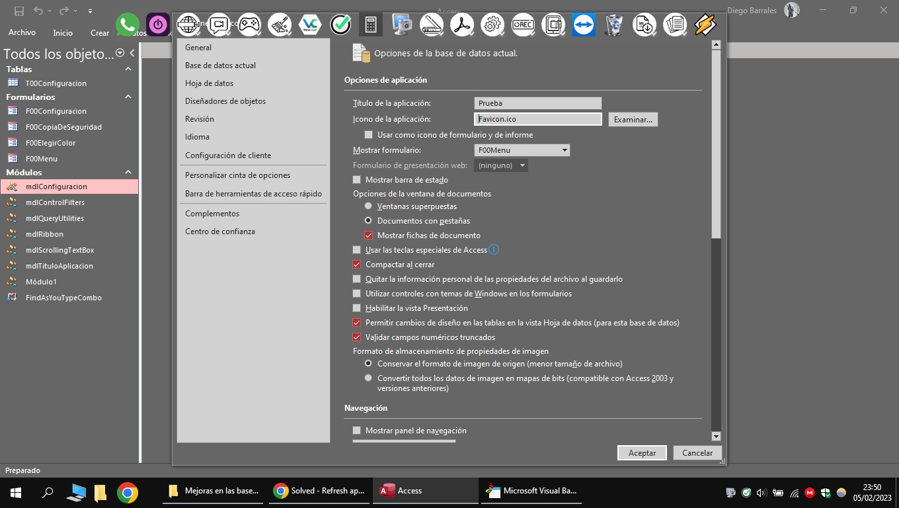Open 'Personalizar cinta de opciones' category
This screenshot has width=899, height=508.
[252, 175]
